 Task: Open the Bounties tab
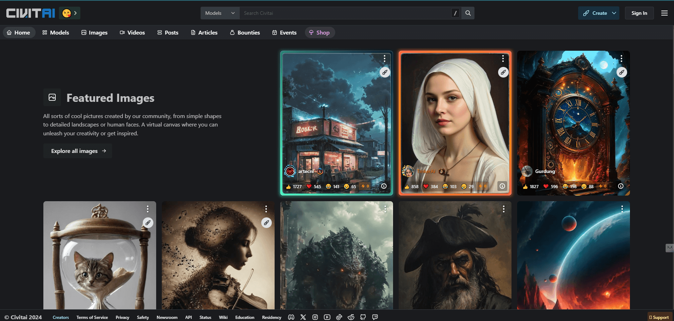click(245, 32)
